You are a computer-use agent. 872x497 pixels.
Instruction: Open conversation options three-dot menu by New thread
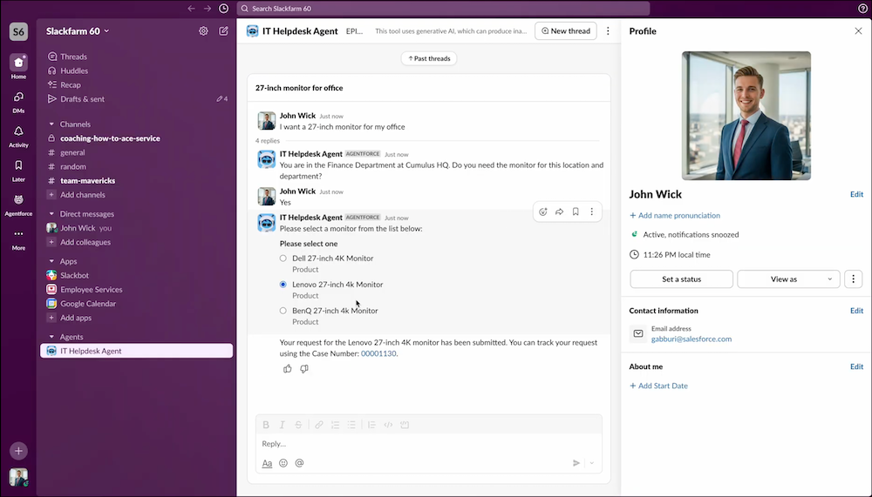coord(608,31)
